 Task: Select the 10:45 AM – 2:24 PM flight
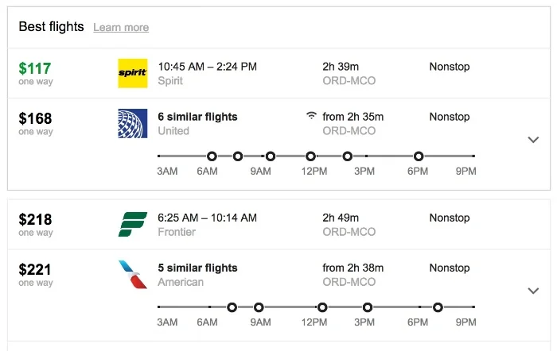click(207, 67)
